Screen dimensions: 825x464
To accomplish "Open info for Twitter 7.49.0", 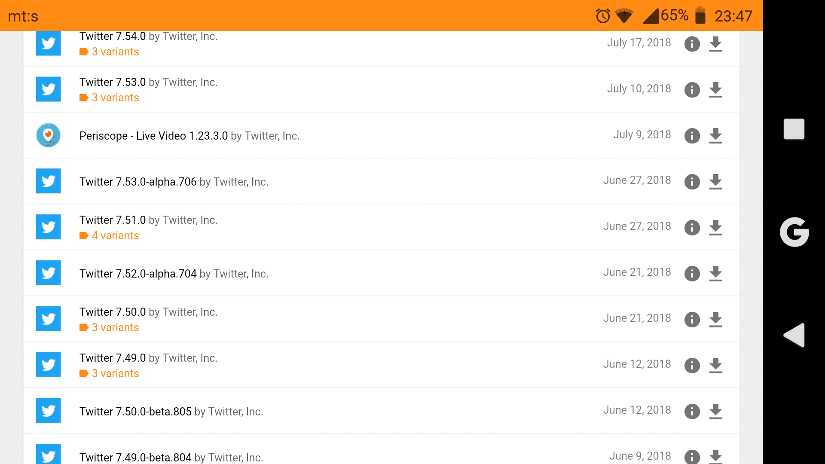I will point(692,366).
